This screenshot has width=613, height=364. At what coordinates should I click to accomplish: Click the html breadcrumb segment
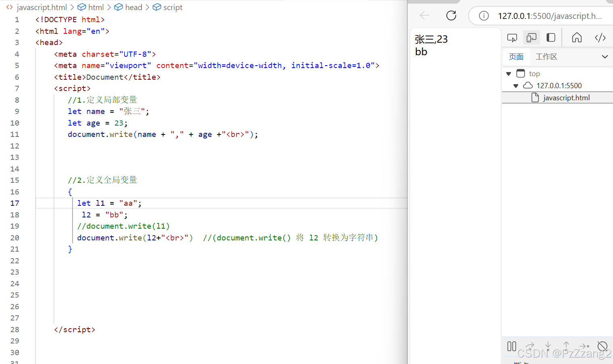click(96, 7)
